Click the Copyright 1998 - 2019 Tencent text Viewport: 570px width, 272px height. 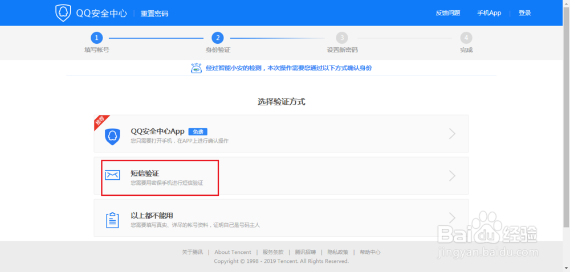pyautogui.click(x=281, y=261)
